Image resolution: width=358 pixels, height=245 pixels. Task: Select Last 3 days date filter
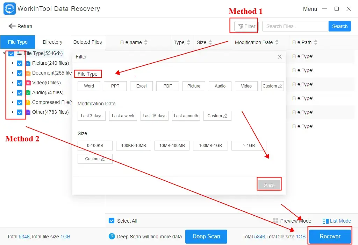coord(92,116)
